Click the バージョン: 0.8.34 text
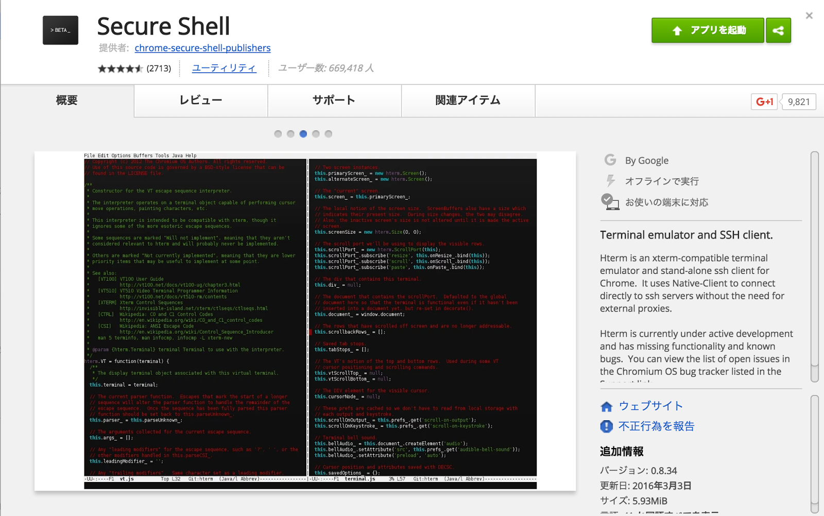 click(x=639, y=471)
